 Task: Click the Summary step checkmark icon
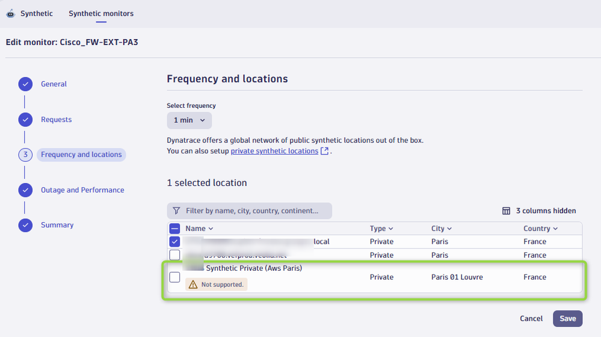[25, 225]
